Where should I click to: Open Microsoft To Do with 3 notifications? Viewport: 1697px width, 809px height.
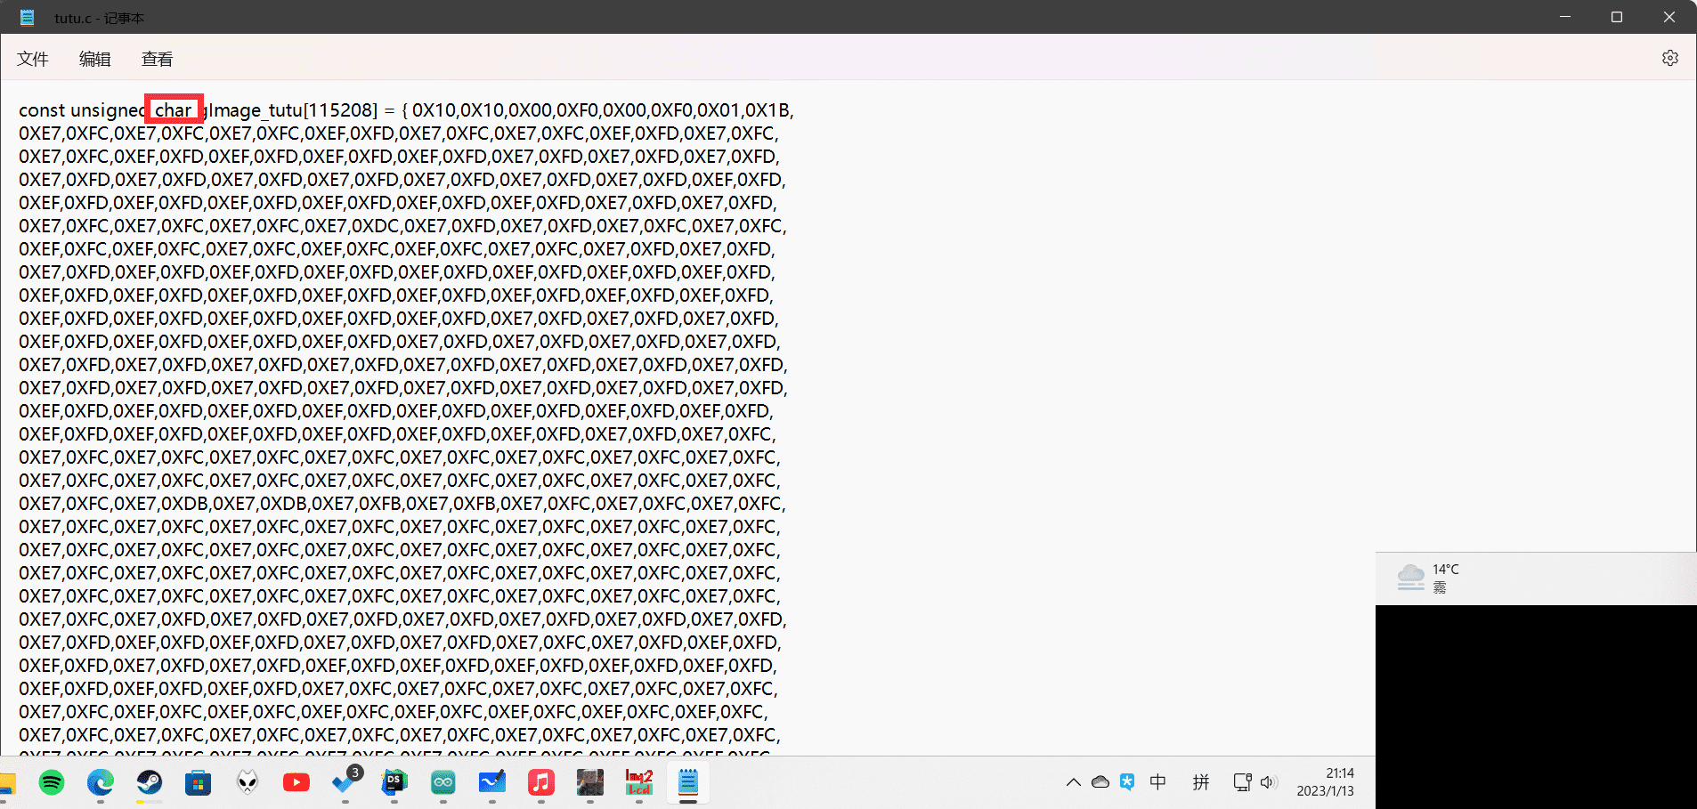pos(345,782)
